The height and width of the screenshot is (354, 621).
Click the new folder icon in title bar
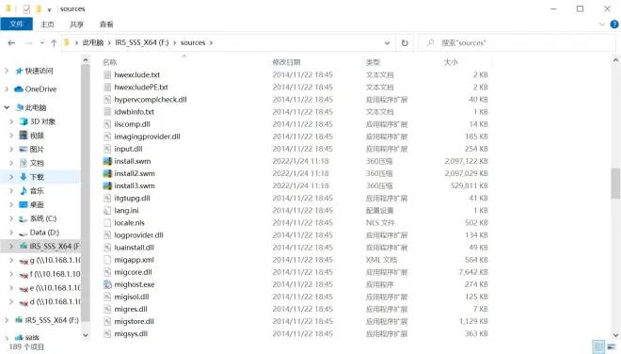(x=39, y=8)
